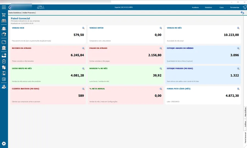
Task: Click the Lucro Bruto value 4.081,28
Action: 77,75
